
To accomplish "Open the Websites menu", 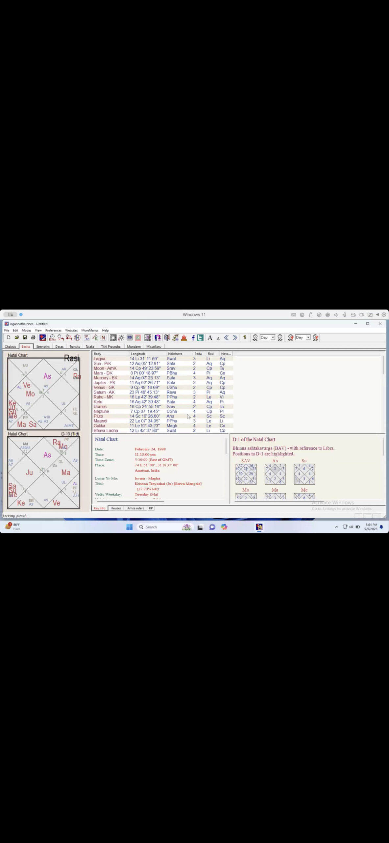I will pos(71,330).
